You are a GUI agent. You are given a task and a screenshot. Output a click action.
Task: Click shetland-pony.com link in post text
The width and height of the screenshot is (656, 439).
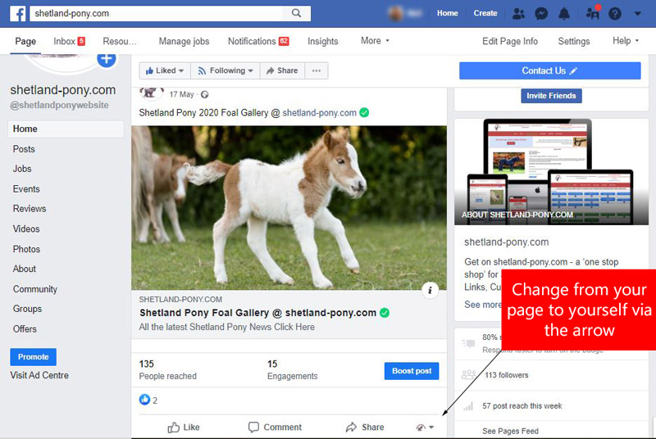click(319, 113)
